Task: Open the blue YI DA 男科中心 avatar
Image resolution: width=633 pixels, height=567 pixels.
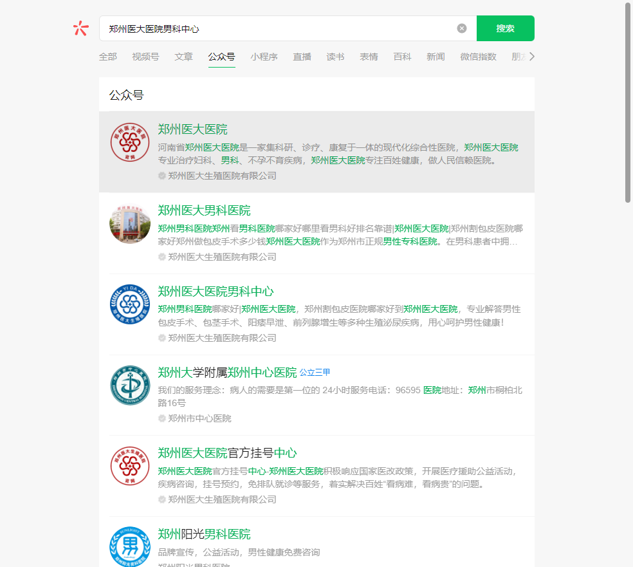Action: pos(130,304)
